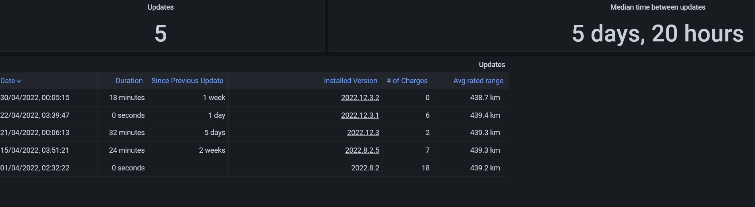Image resolution: width=755 pixels, height=207 pixels.
Task: Sort by Installed Version header
Action: click(350, 81)
